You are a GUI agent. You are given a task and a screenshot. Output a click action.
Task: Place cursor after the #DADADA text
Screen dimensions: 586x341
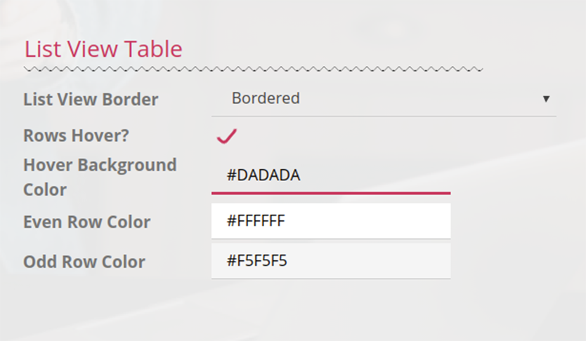click(301, 175)
